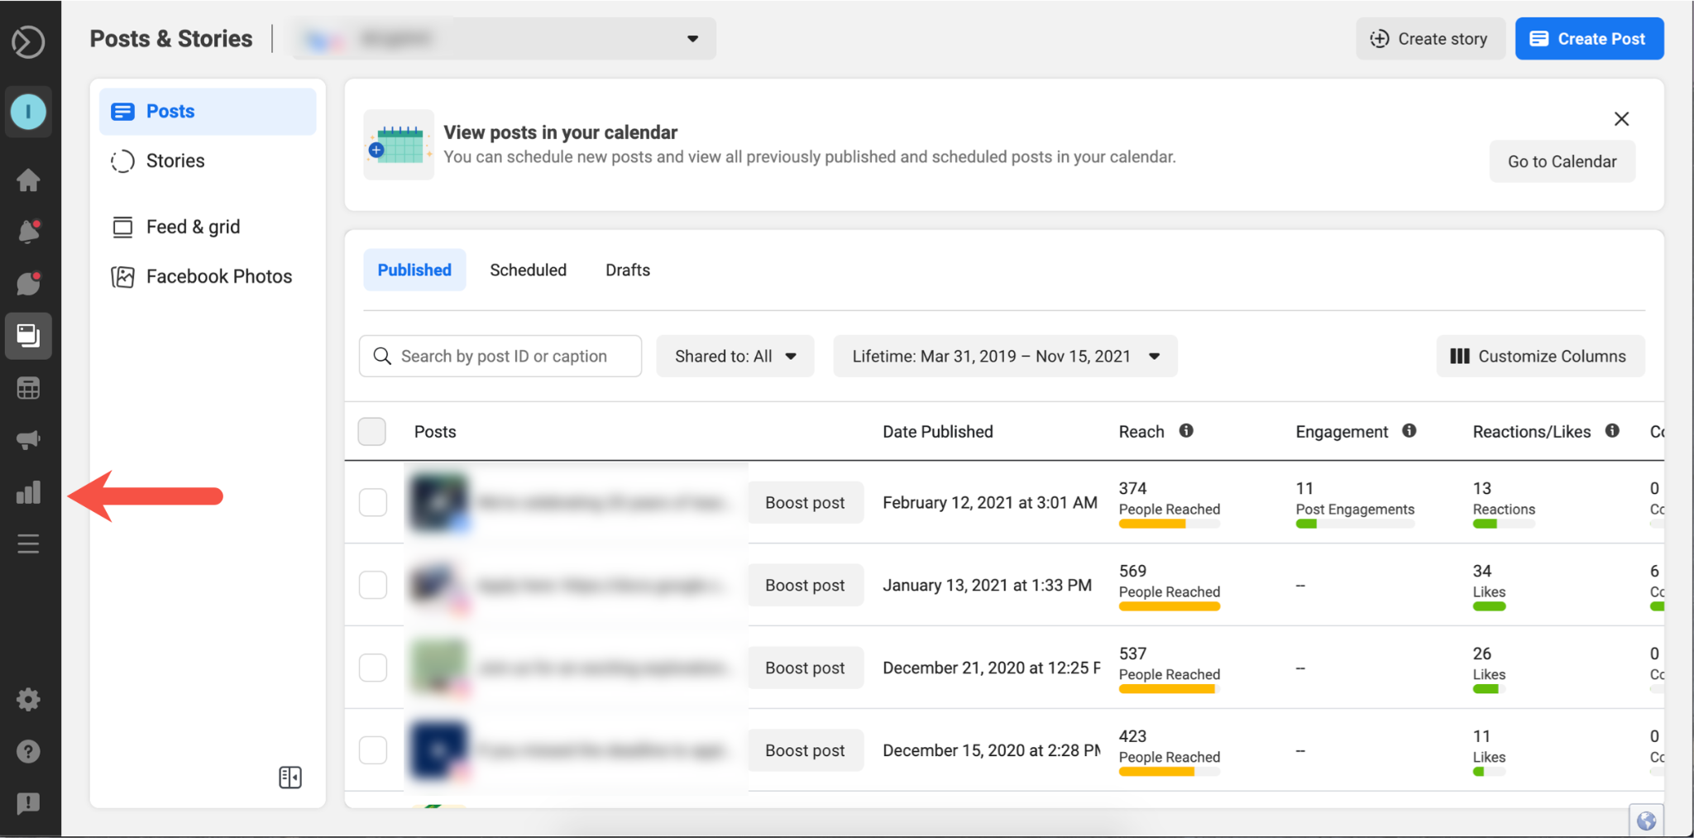Switch to the Published tab
The width and height of the screenshot is (1694, 838).
coord(414,270)
